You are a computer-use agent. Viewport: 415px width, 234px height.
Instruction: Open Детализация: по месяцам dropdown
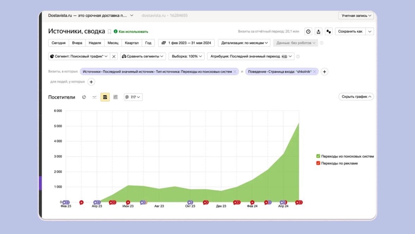click(244, 43)
